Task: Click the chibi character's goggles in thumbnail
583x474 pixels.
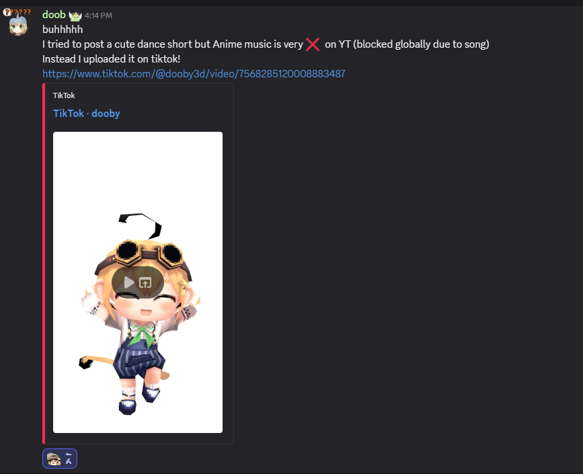Action: [149, 254]
